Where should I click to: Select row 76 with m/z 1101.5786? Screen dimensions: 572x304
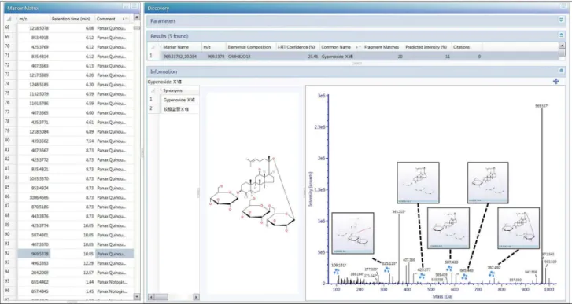[x=69, y=104]
